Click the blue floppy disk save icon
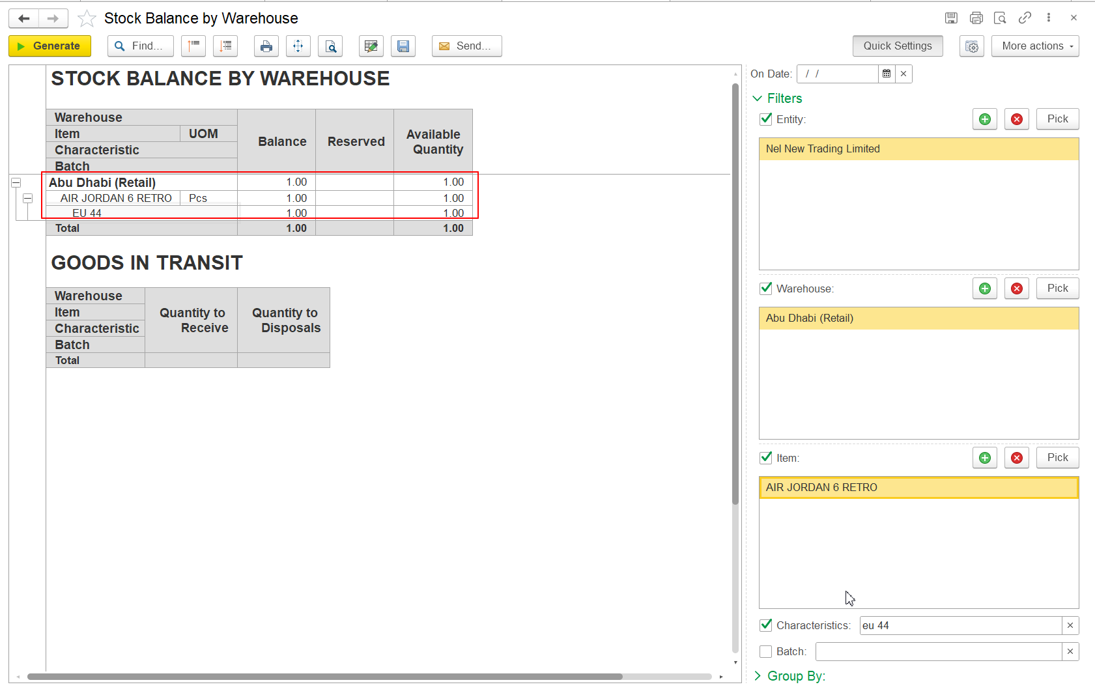1095x691 pixels. click(x=403, y=46)
